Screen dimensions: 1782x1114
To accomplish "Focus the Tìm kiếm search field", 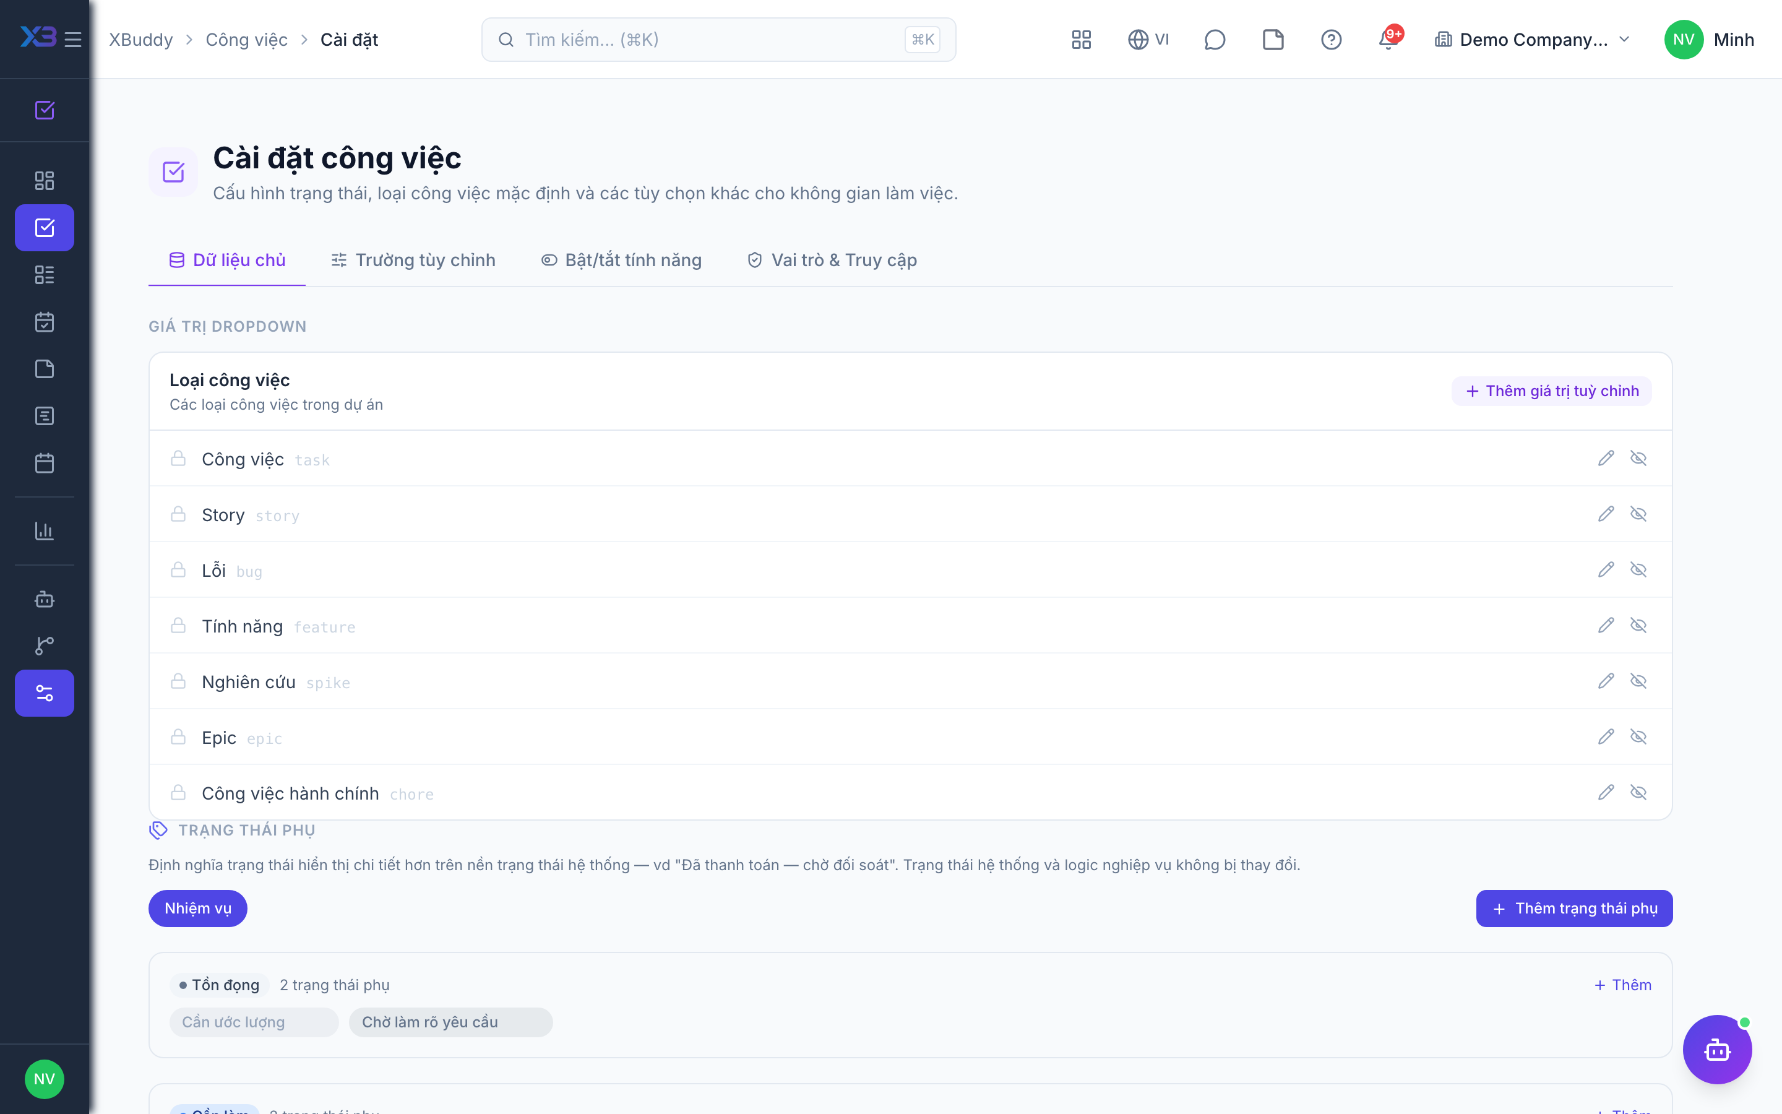I will point(719,39).
